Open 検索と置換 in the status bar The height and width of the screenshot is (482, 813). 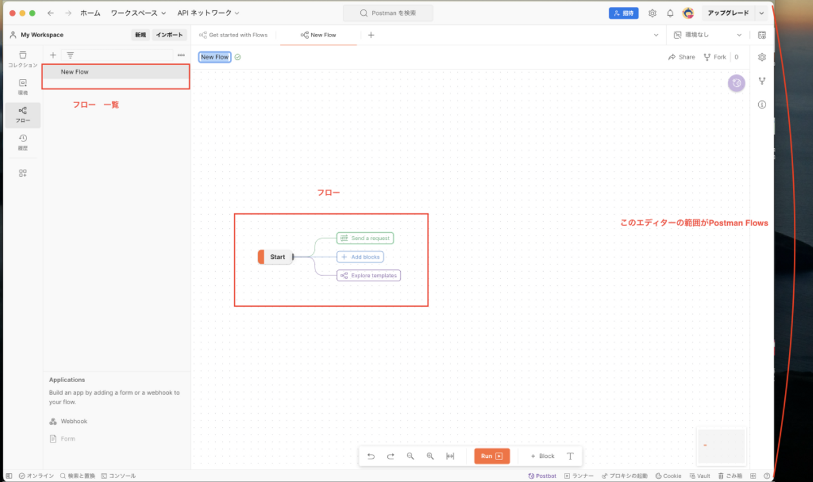pos(77,476)
